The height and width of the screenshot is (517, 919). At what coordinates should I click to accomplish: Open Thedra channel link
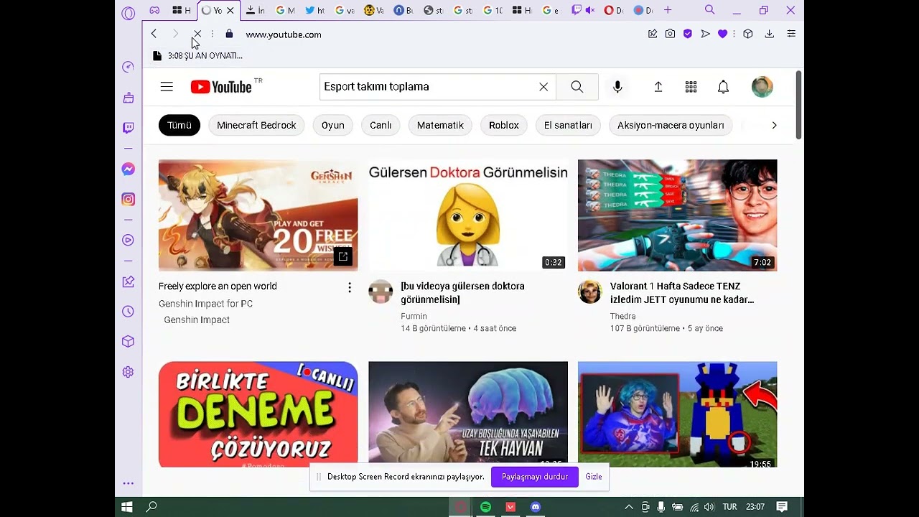tap(622, 316)
